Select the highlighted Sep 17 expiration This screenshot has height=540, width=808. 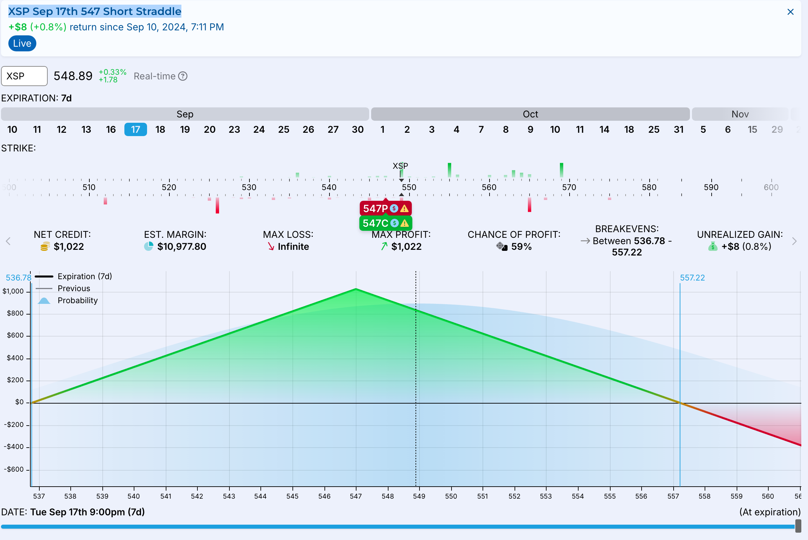[136, 129]
